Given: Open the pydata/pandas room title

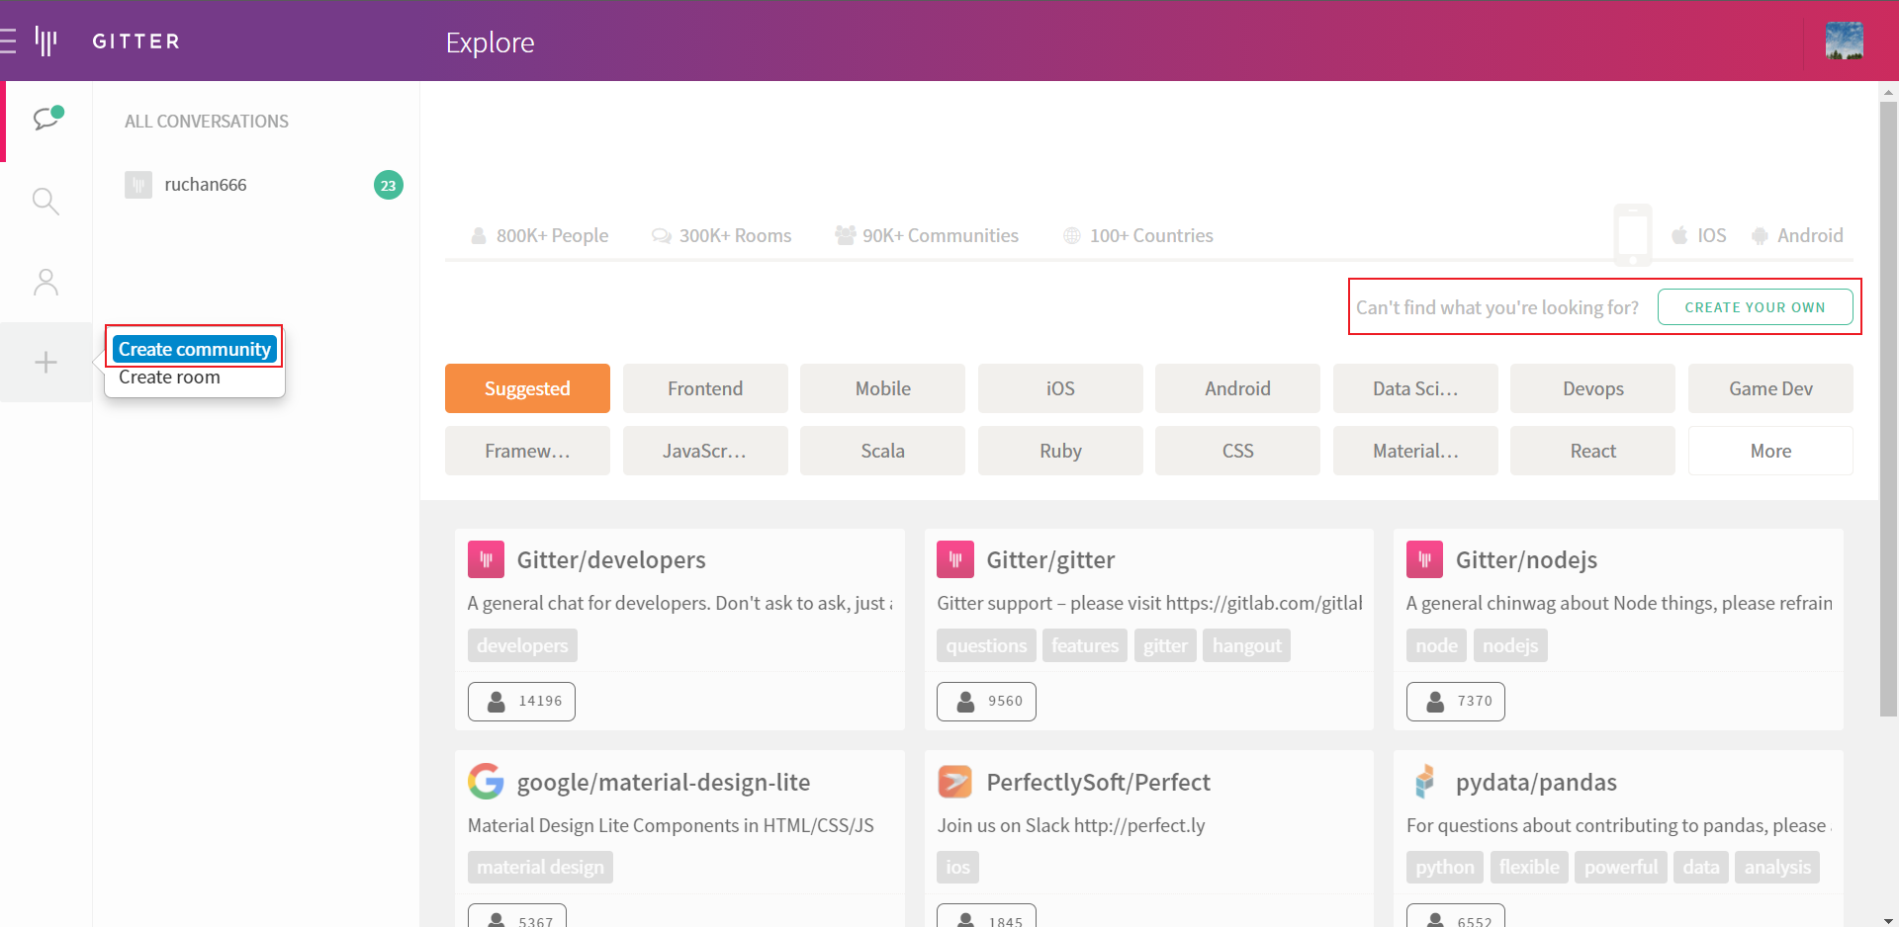Looking at the screenshot, I should pos(1536,782).
